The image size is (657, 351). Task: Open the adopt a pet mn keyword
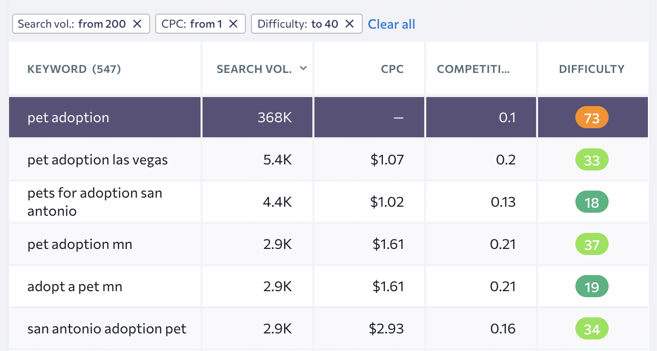click(75, 287)
